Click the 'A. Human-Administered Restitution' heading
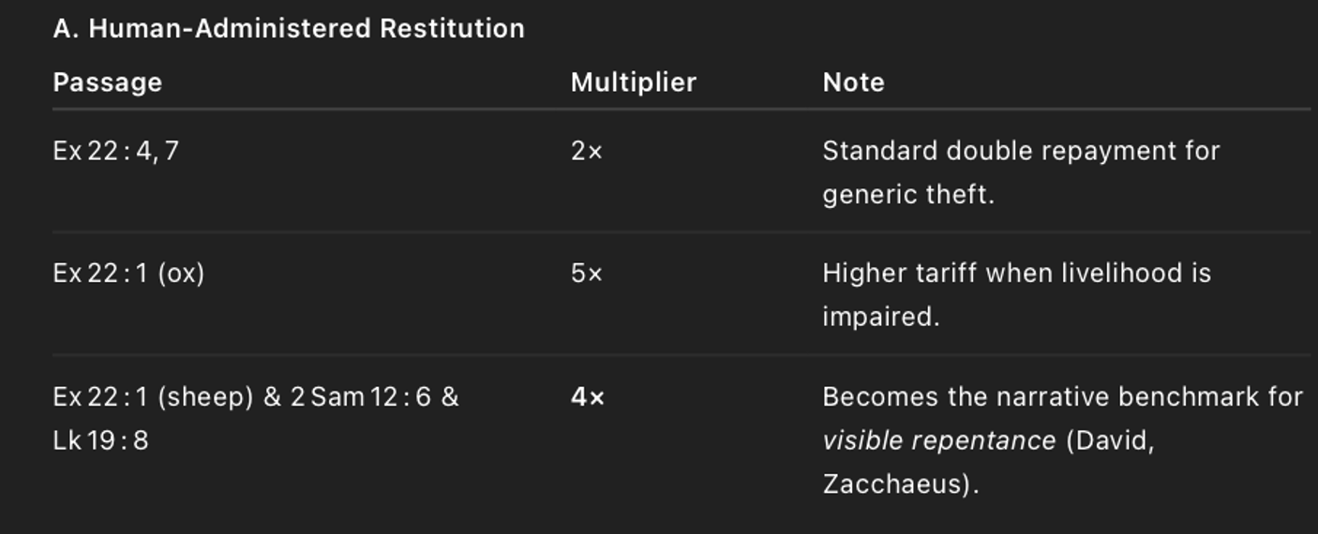 click(289, 28)
